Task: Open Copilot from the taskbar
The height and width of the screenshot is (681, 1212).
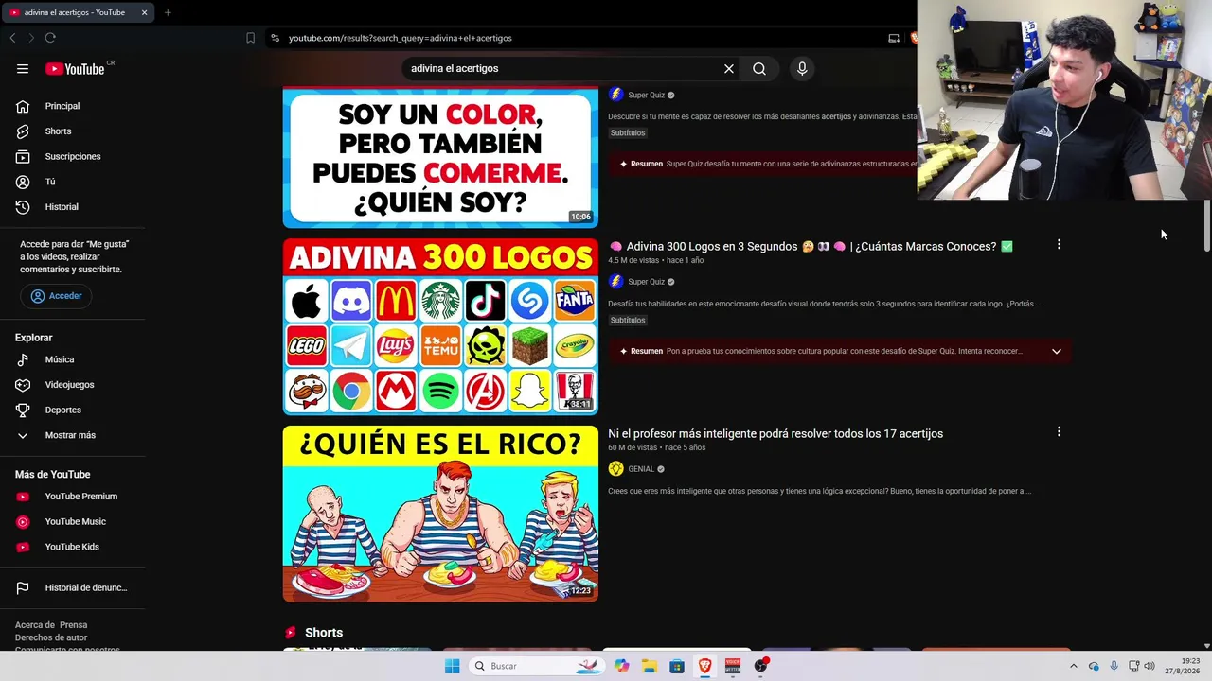Action: [621, 666]
